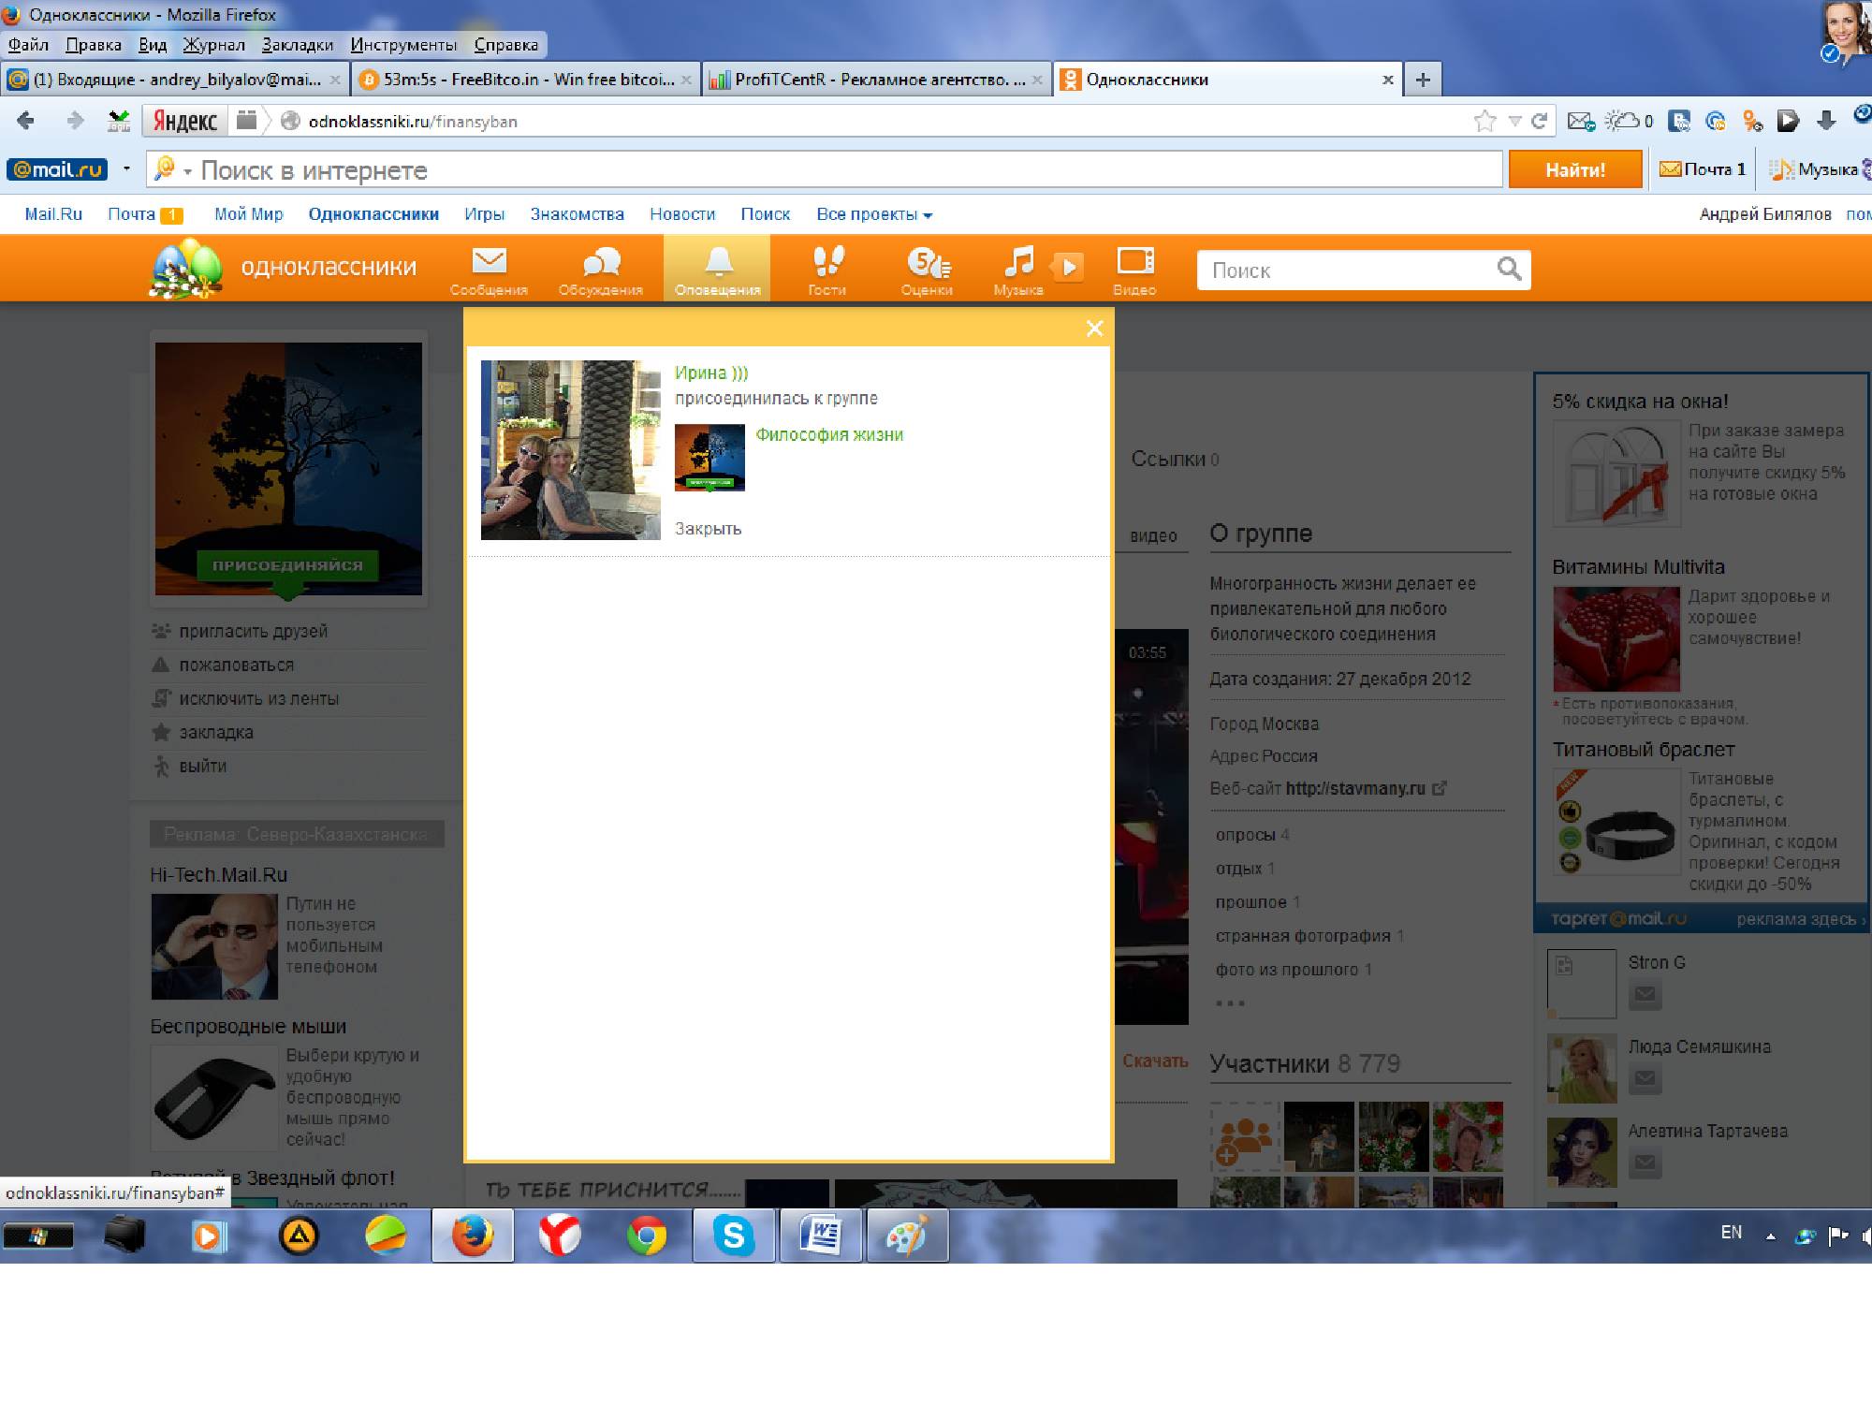Viewport: 1872px width, 1404px height.
Task: Click the Мой Мир nav link
Action: coord(248,214)
